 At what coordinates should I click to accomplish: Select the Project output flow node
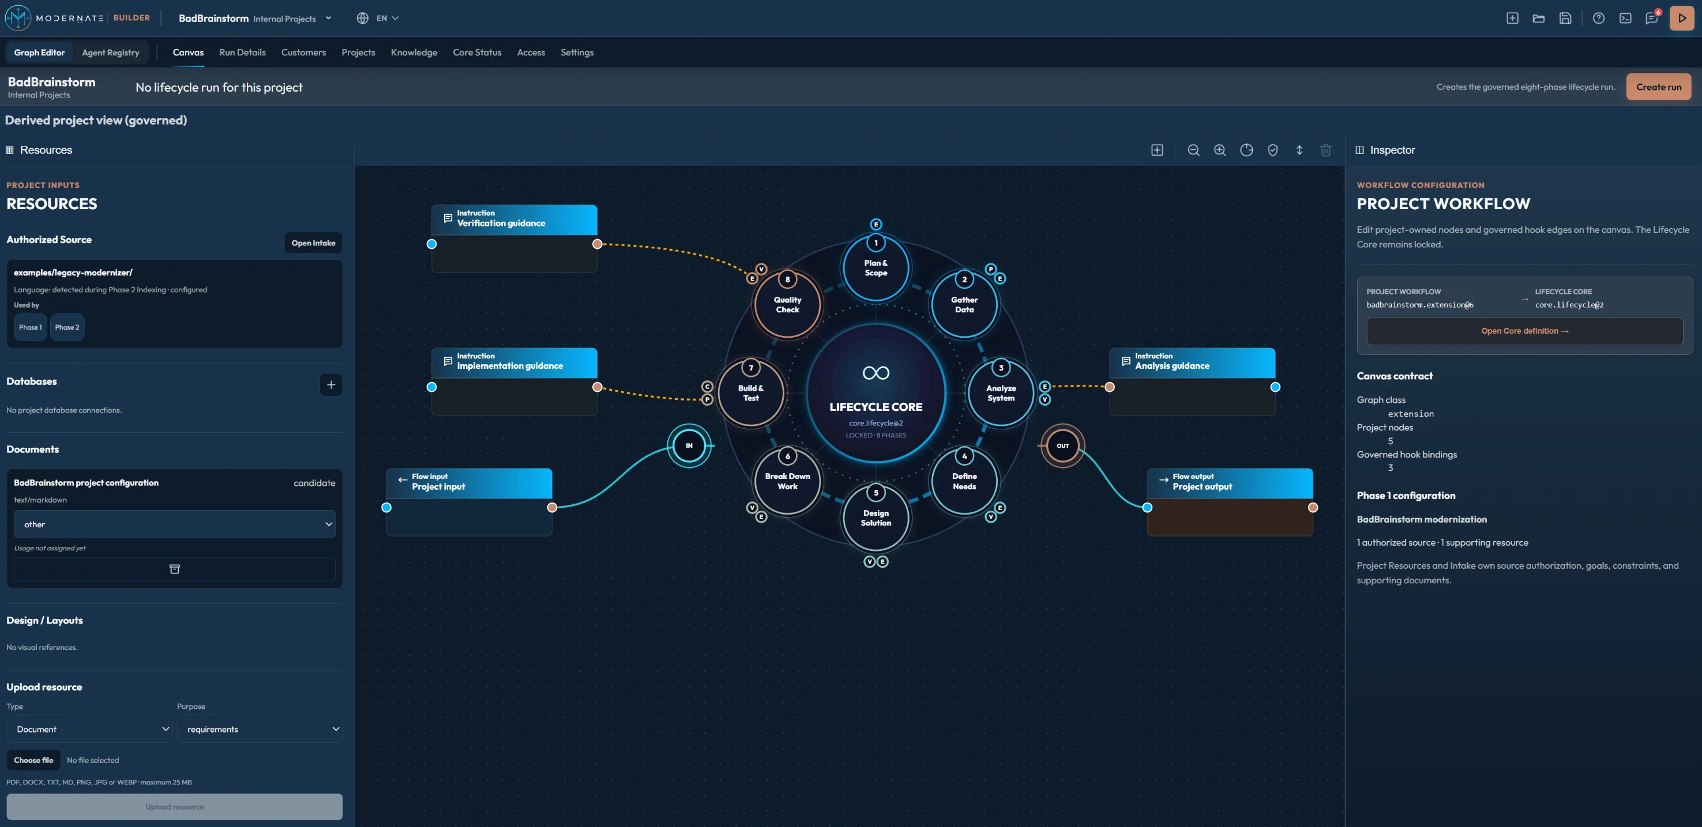[1230, 501]
